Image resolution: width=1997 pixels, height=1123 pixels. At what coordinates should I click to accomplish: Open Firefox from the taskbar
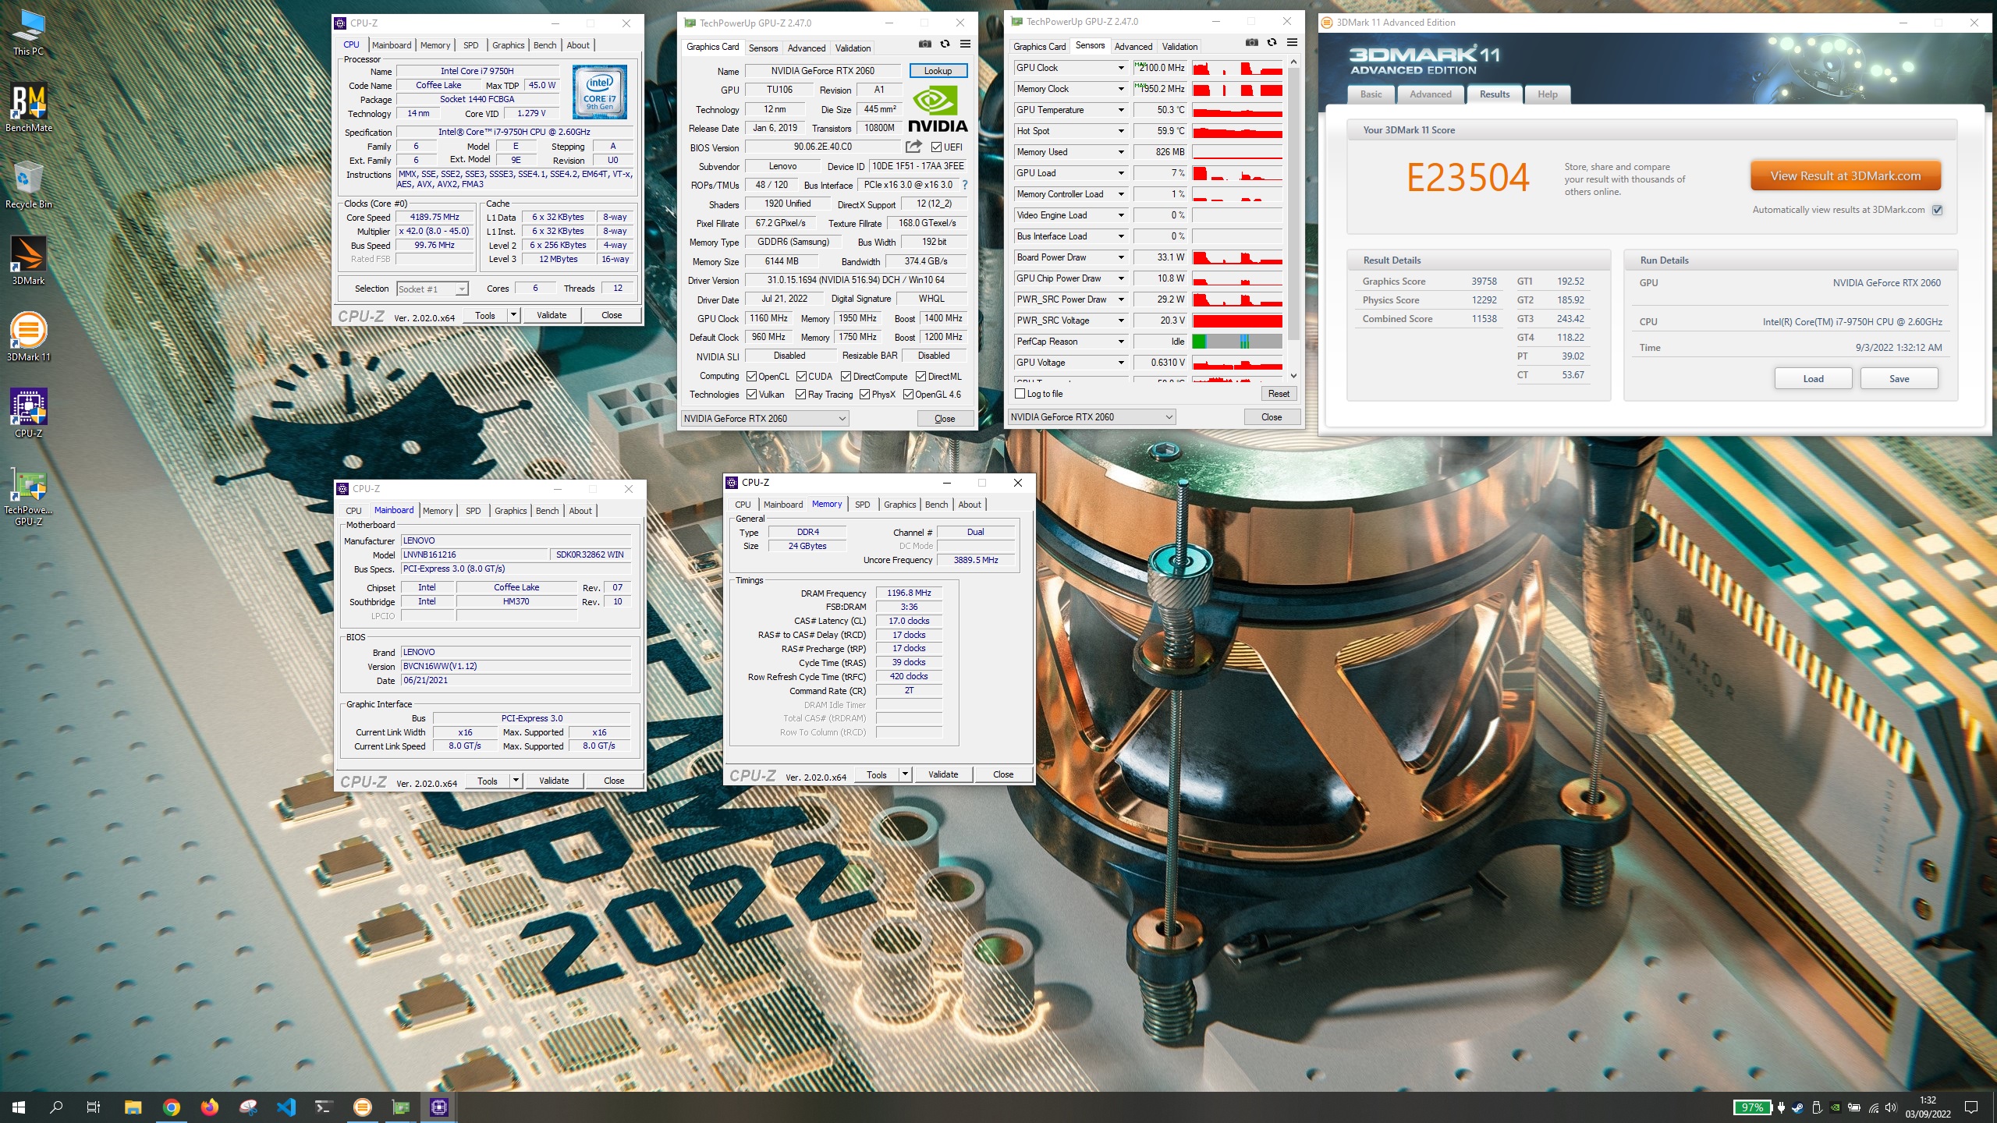point(210,1107)
